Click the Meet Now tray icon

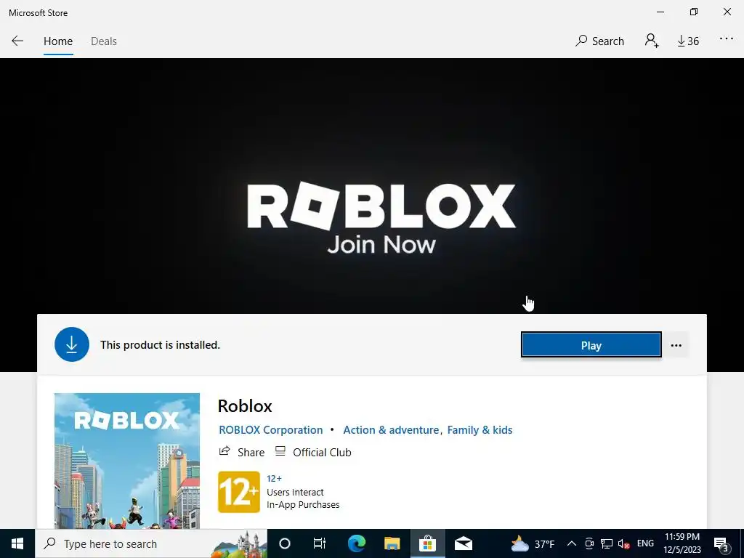coord(589,543)
